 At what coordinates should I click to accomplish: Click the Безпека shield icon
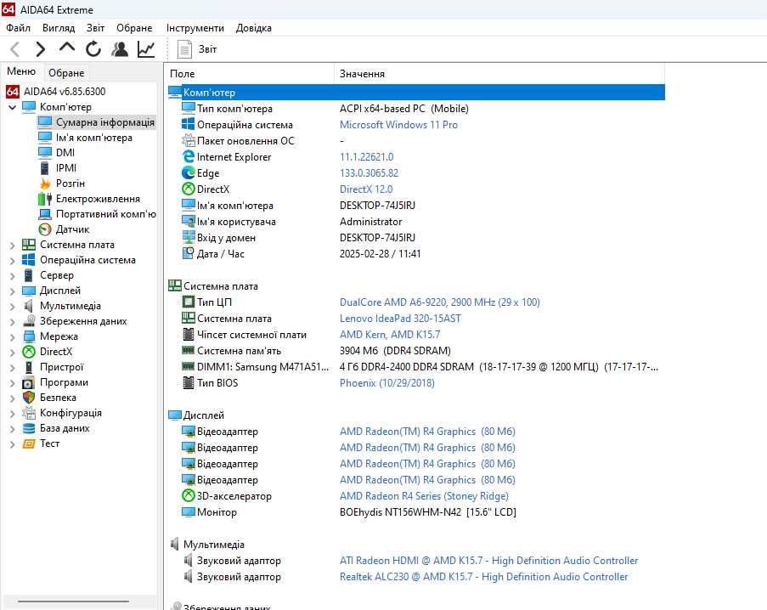[29, 398]
